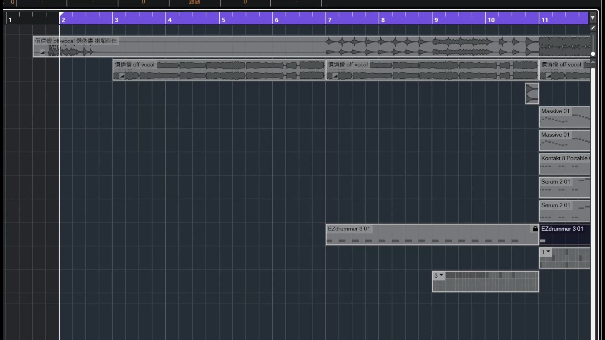Click bar 9 in the ruler

coord(436,20)
